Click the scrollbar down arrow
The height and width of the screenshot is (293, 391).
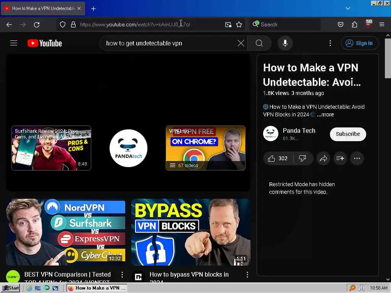[x=388, y=280]
